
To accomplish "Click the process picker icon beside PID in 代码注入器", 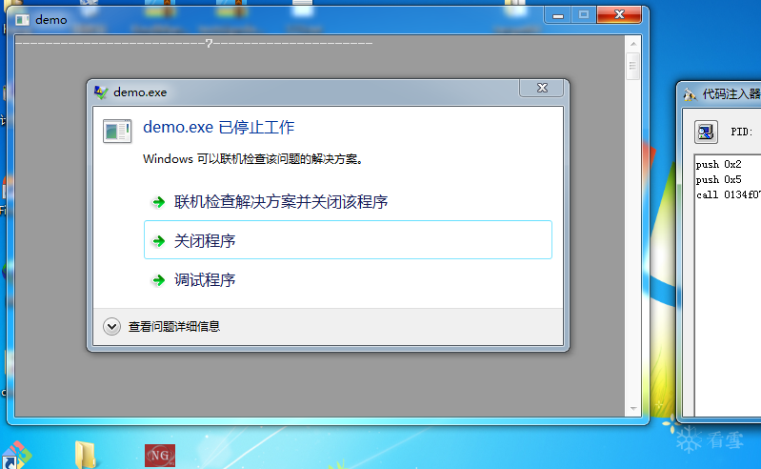I will (706, 132).
